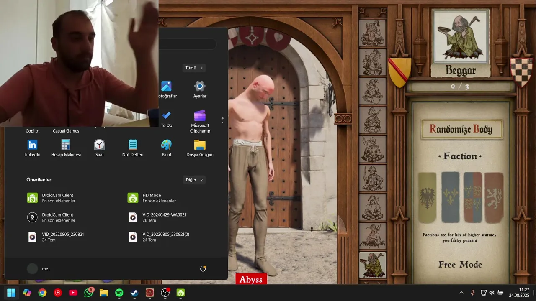Click the black and white checkered shield
Image resolution: width=536 pixels, height=301 pixels.
click(x=522, y=72)
